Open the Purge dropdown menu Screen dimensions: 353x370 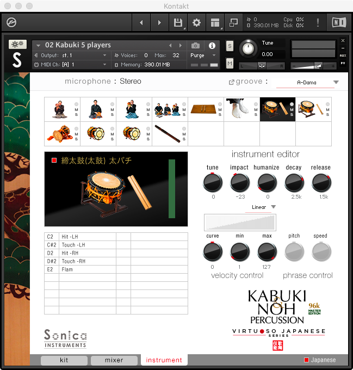203,55
